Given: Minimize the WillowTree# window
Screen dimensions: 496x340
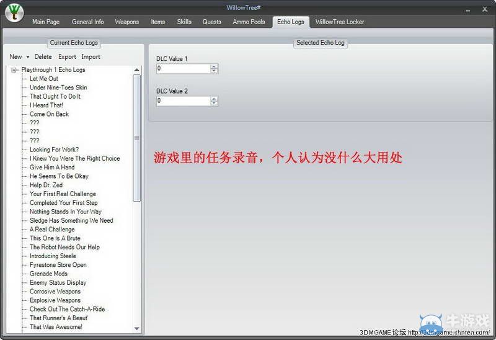Looking at the screenshot, I should tap(468, 11).
